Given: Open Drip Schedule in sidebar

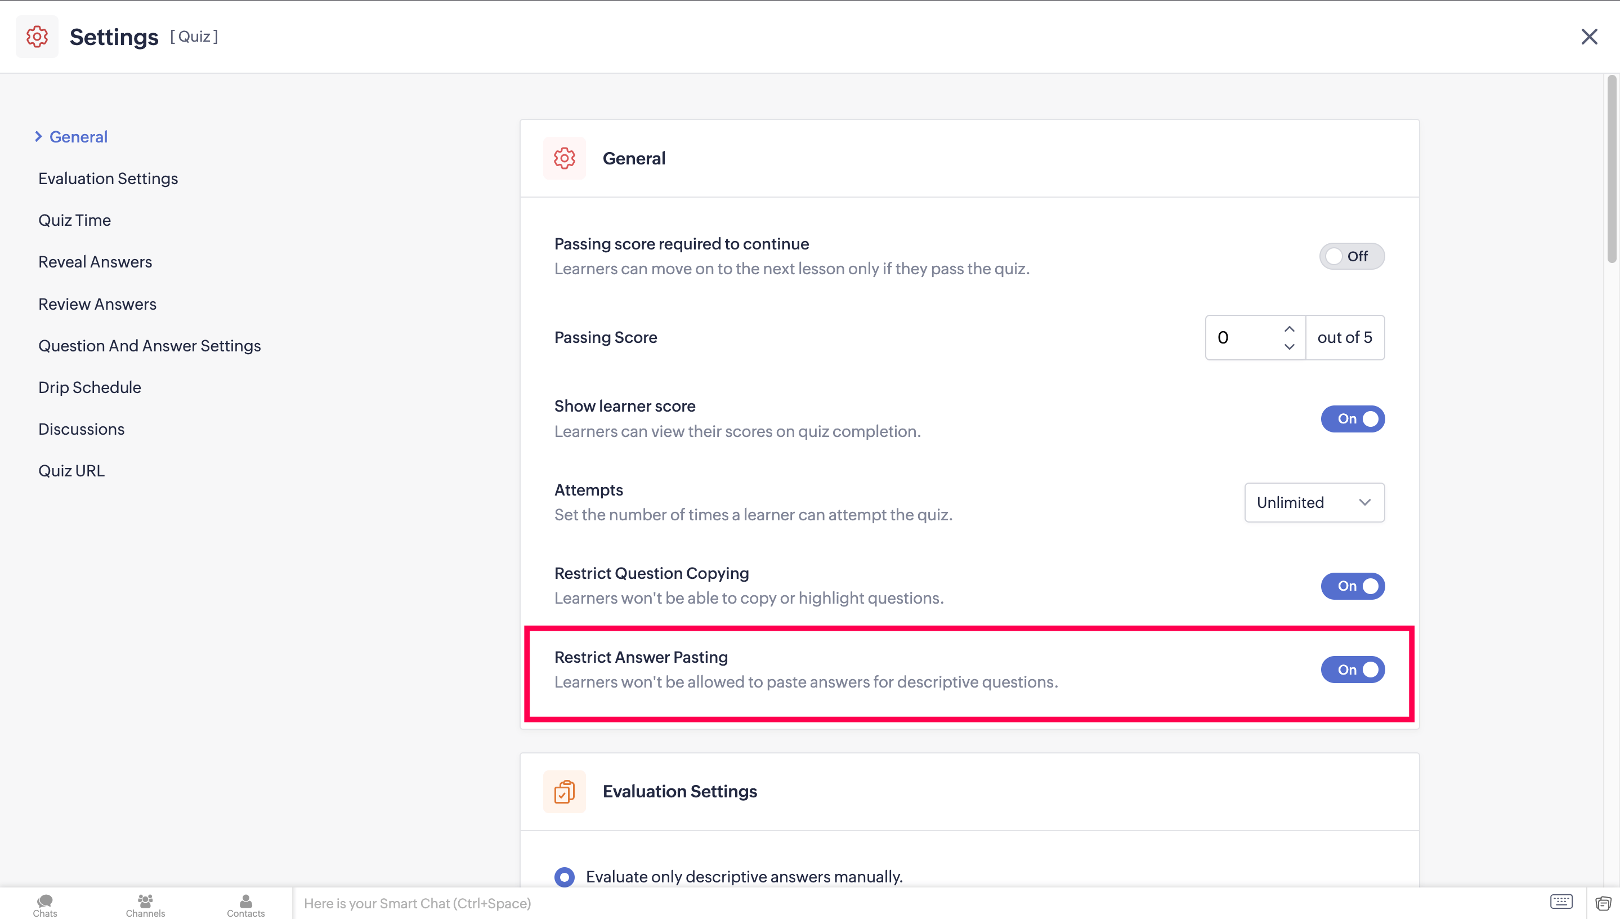Looking at the screenshot, I should [89, 387].
